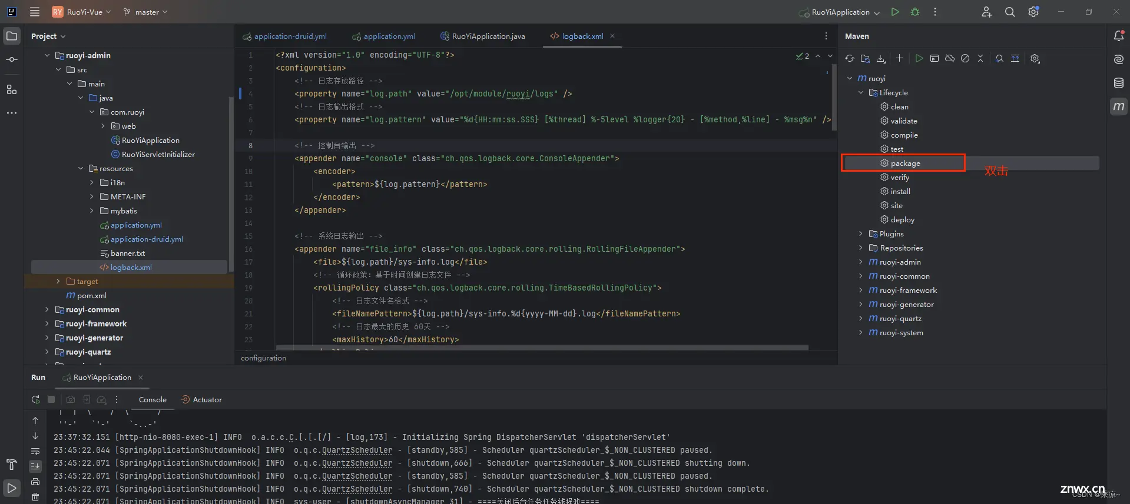Viewport: 1130px width, 504px height.
Task: Switch to RuoYiApplication.java tab
Action: pos(483,36)
